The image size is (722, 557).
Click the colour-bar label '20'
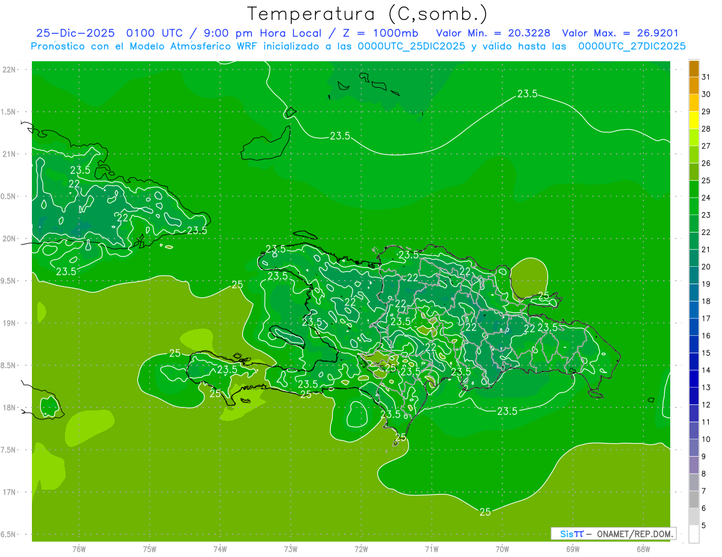pos(706,267)
